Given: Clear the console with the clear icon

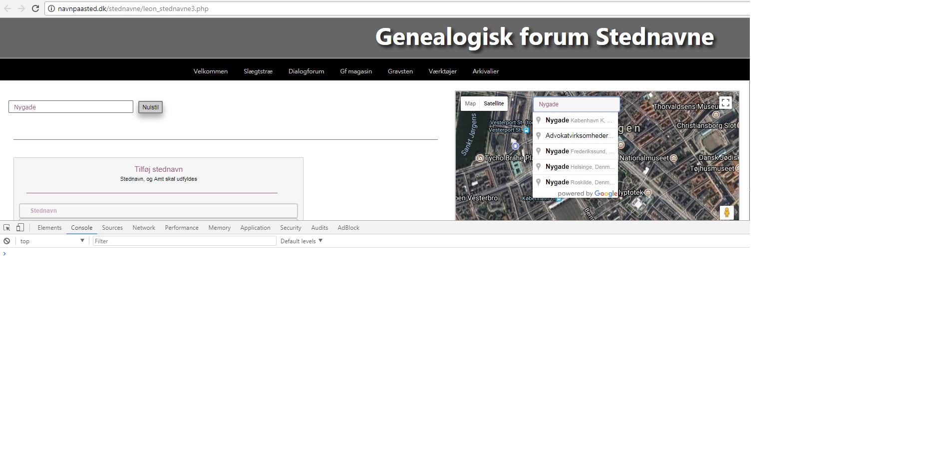Looking at the screenshot, I should coord(6,241).
